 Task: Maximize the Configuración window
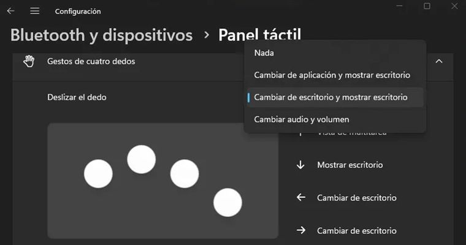[x=427, y=6]
